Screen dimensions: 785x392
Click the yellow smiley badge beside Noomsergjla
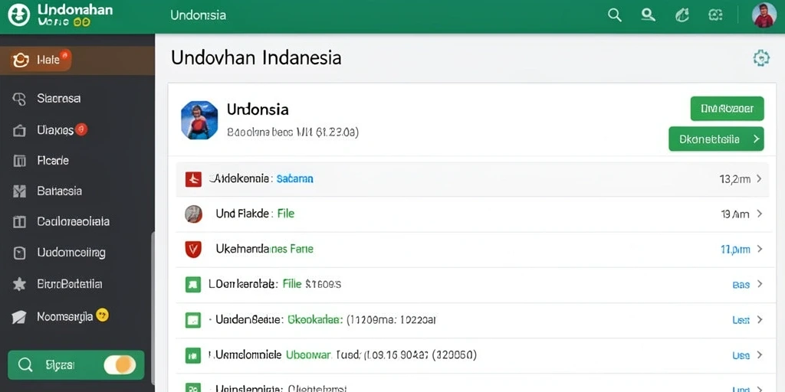pos(102,315)
